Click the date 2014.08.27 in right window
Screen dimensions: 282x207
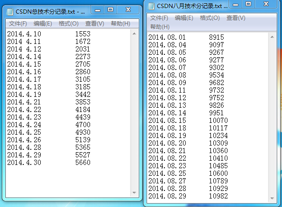[167, 181]
